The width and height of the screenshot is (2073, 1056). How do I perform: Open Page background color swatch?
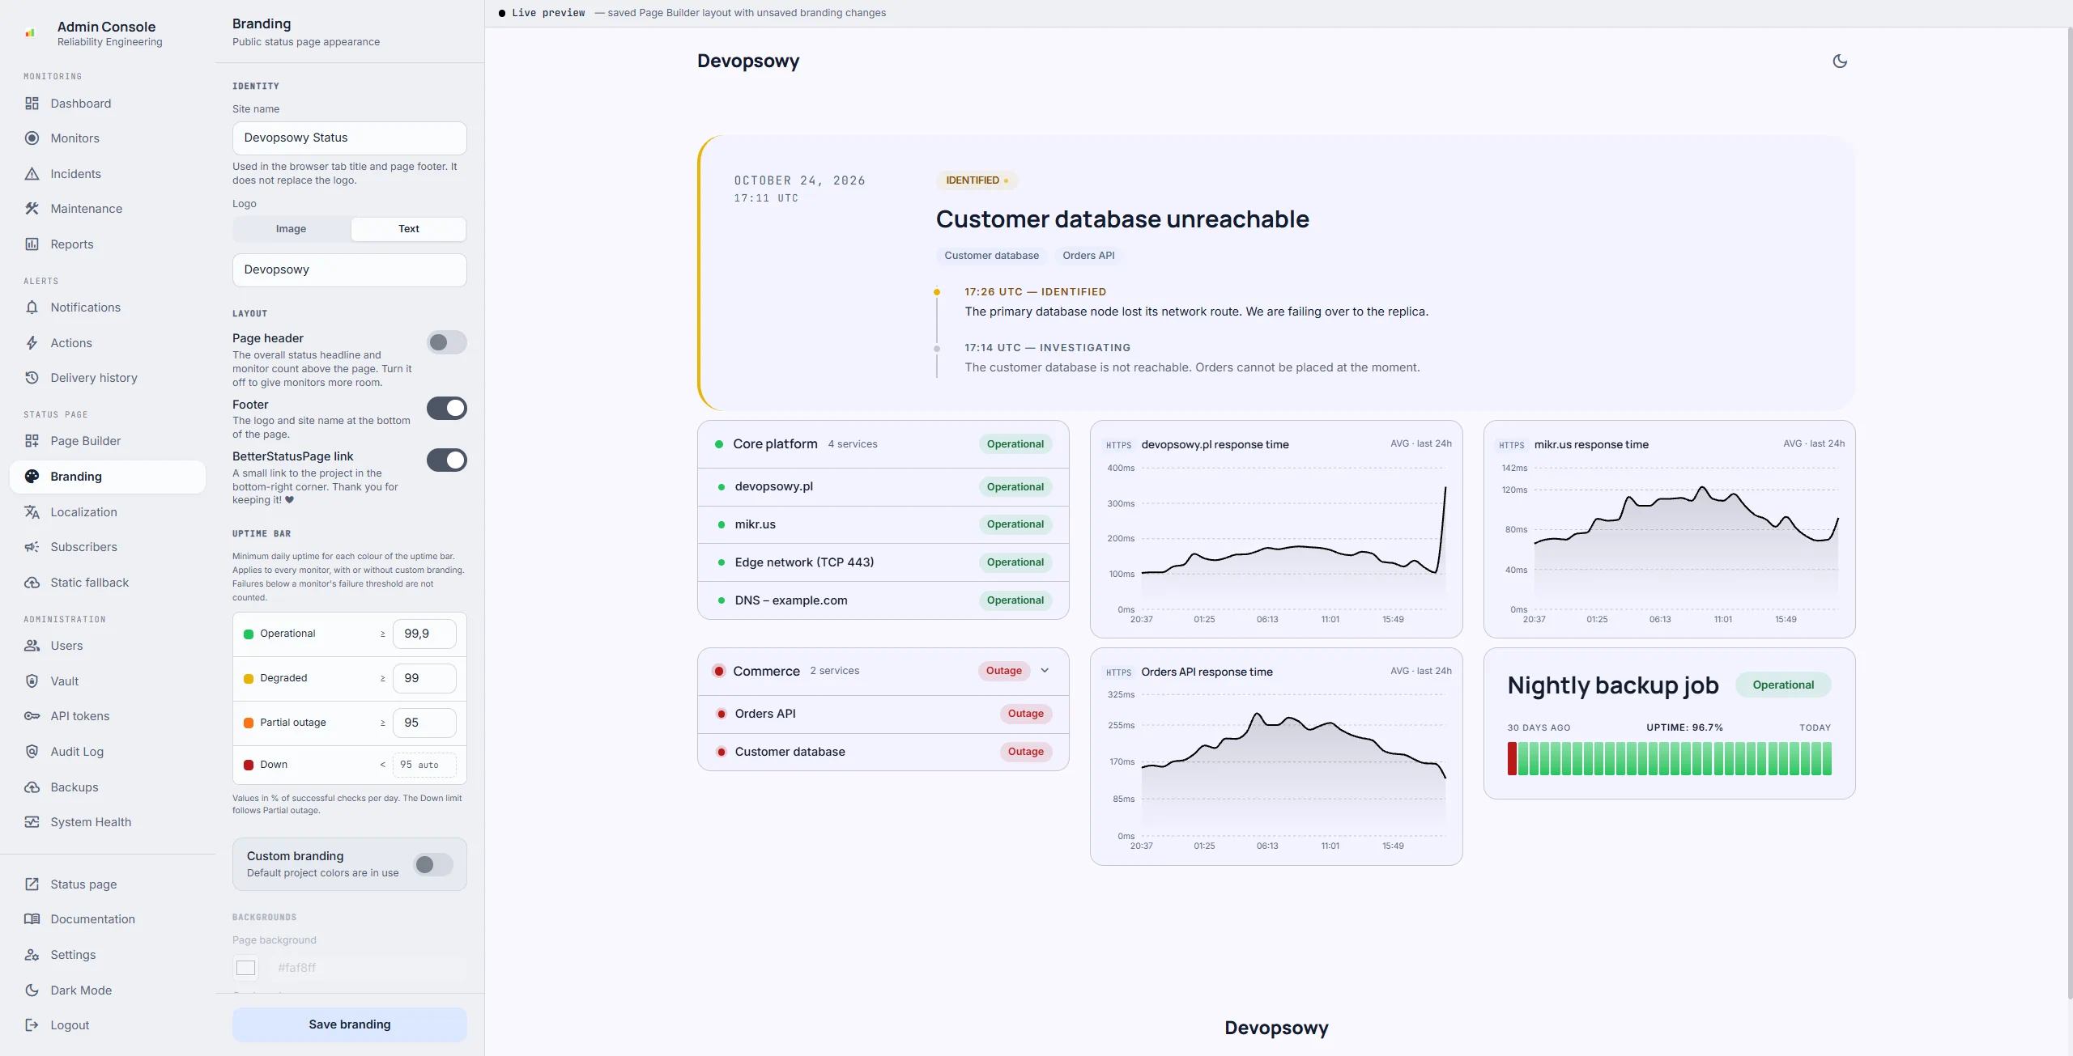coord(246,968)
